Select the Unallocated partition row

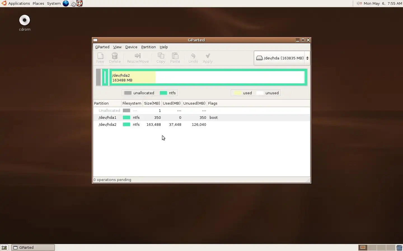201,110
